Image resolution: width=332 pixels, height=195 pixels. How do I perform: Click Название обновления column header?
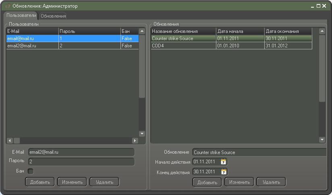tap(183, 31)
